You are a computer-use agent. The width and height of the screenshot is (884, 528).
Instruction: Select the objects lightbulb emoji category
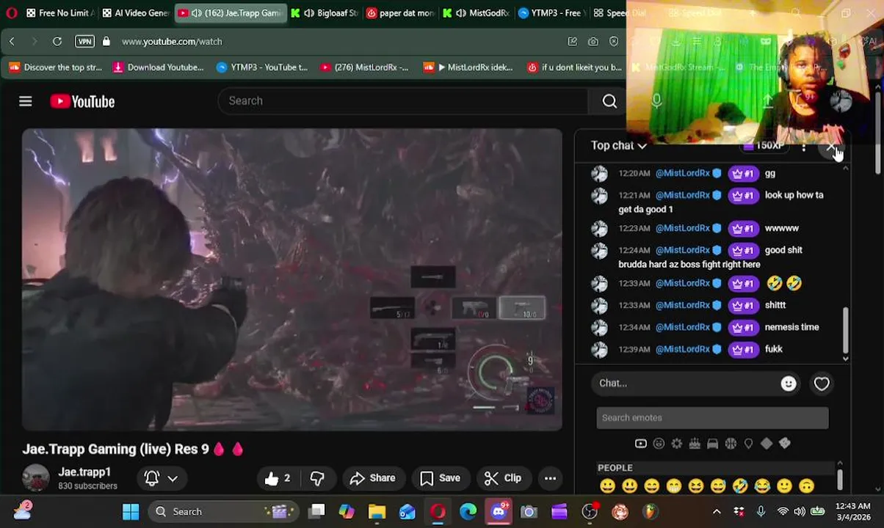[748, 444]
